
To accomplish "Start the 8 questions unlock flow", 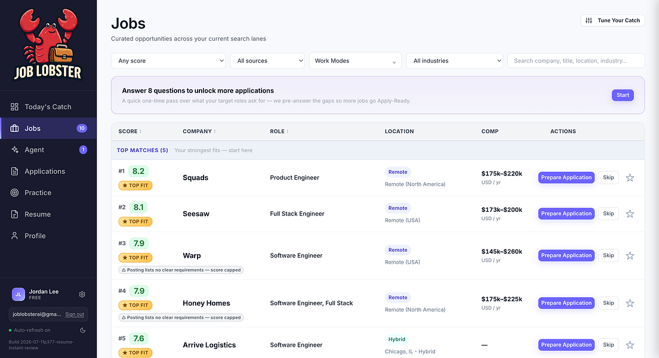I will point(623,95).
